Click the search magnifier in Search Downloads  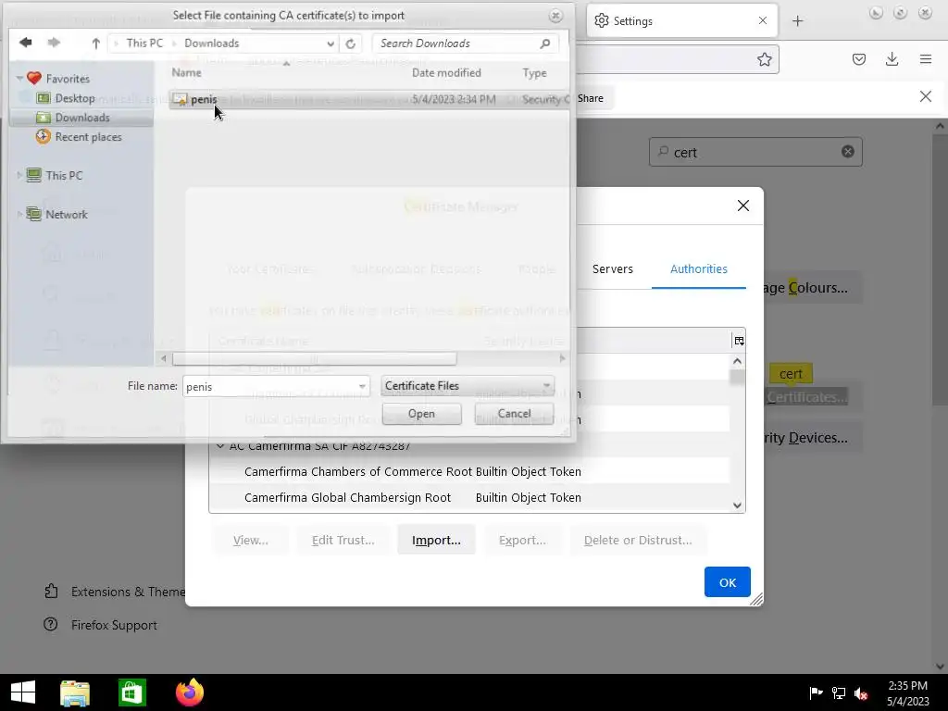[x=544, y=44]
